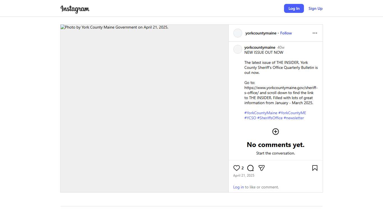Click yorkcountymaine username in caption
The height and width of the screenshot is (215, 383).
pos(260,47)
